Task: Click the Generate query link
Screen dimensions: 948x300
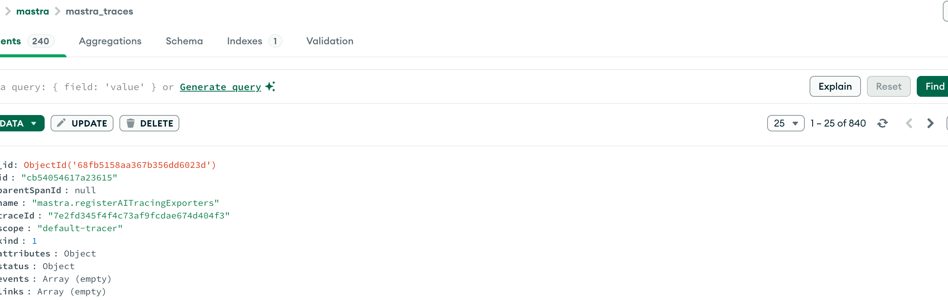Action: 220,86
